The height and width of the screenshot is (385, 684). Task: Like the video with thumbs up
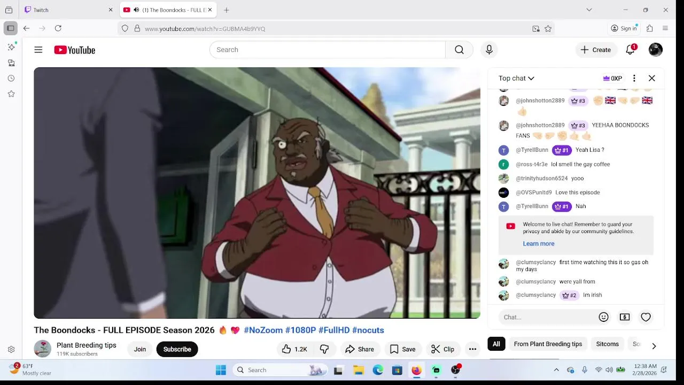tap(294, 349)
